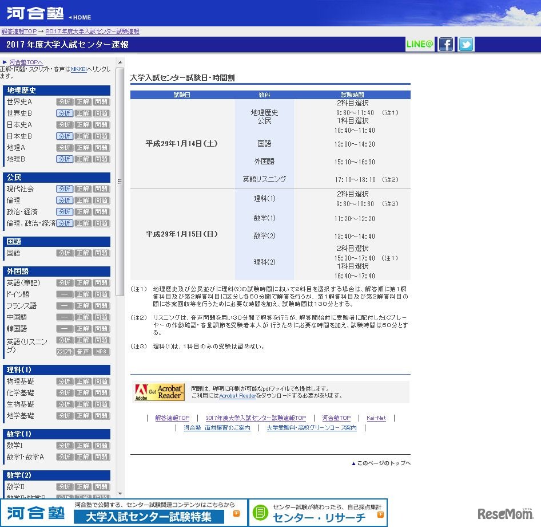The height and width of the screenshot is (527, 541).
Task: Open the 解答速報TOP breadcrumb link
Action: (19, 32)
